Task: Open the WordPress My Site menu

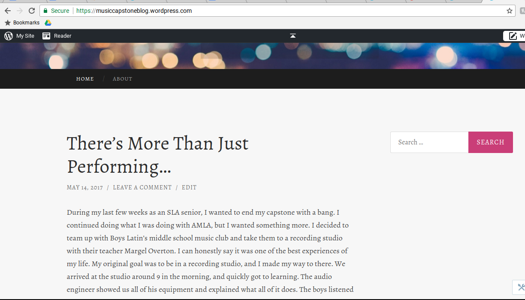Action: [x=19, y=36]
